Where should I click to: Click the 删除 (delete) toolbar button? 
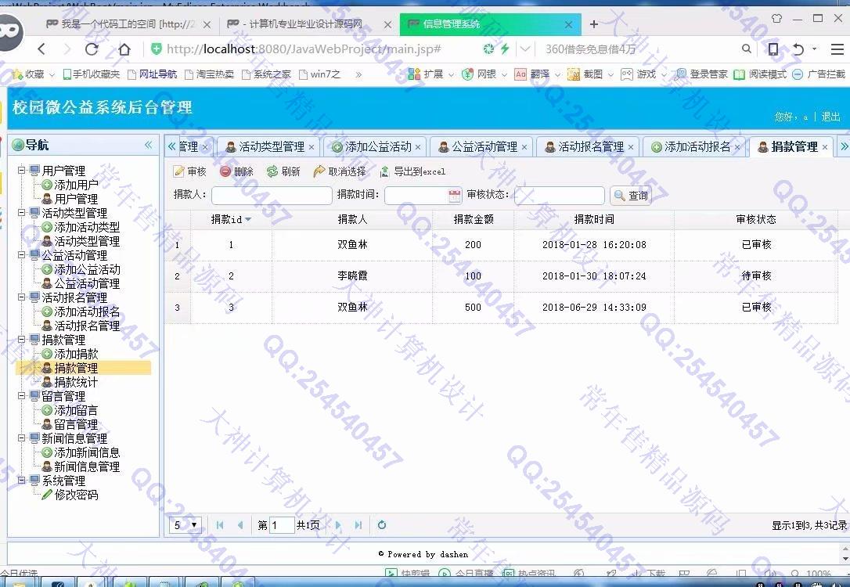pos(237,171)
